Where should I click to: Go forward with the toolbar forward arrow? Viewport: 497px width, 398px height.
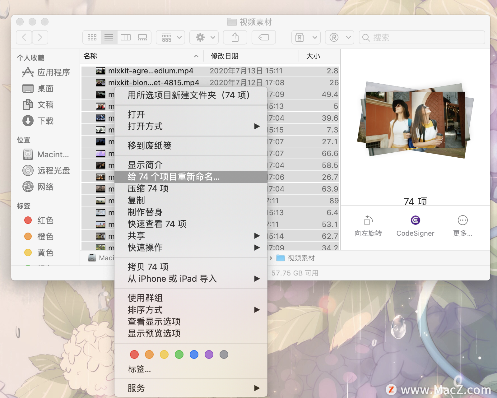click(x=40, y=38)
